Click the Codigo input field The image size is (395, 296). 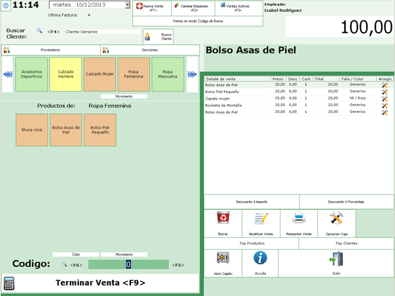(128, 264)
